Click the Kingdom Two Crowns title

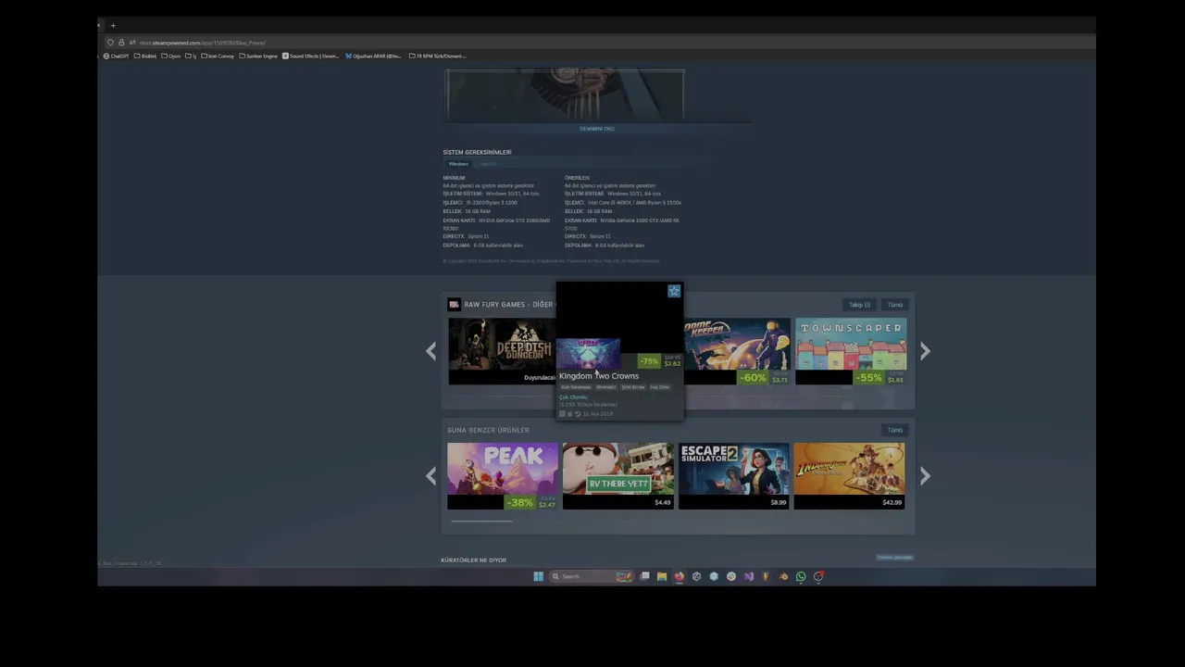[x=599, y=376]
